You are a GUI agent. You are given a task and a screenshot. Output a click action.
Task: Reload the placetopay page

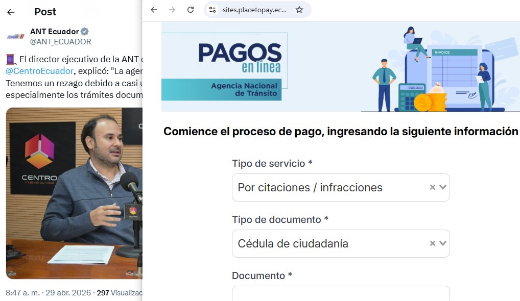pyautogui.click(x=191, y=10)
